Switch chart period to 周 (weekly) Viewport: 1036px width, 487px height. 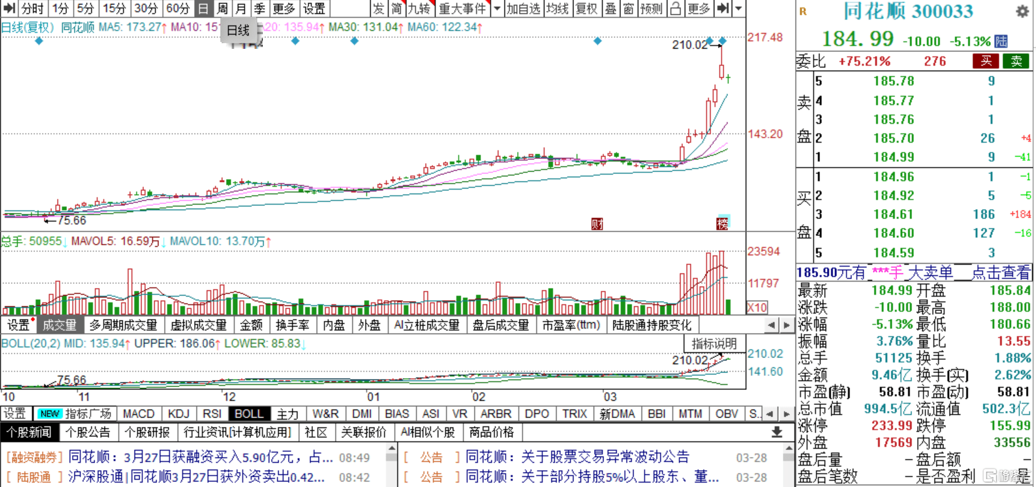(x=222, y=9)
